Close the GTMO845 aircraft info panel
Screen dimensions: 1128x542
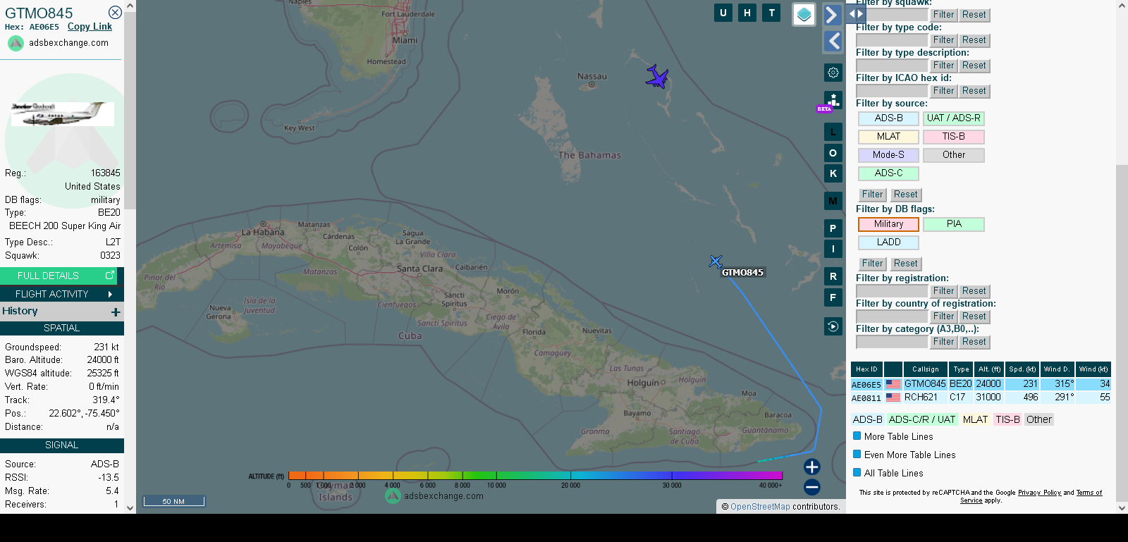(115, 13)
